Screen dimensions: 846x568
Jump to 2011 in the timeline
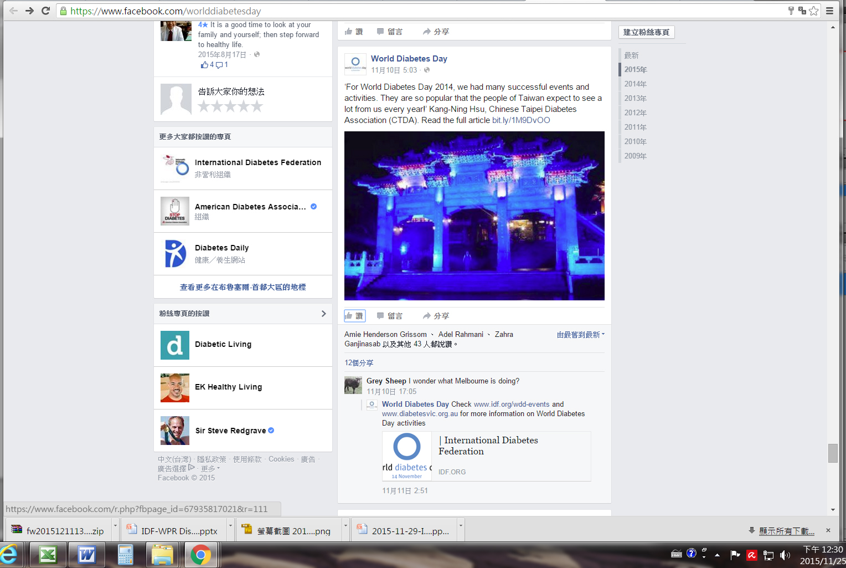(636, 127)
